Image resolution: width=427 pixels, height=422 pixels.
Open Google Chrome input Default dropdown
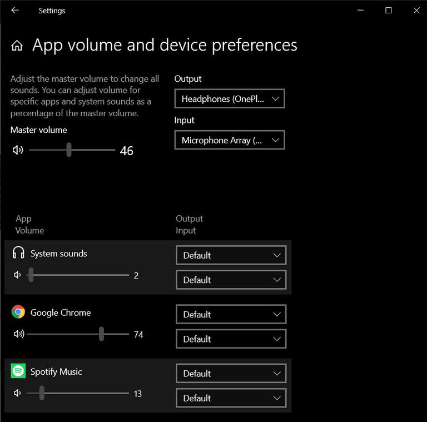(x=231, y=339)
